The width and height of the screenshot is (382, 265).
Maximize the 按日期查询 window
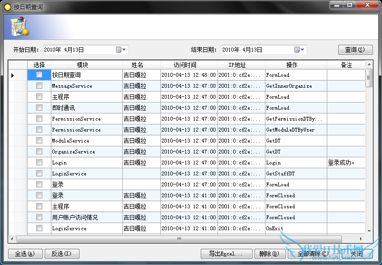pos(350,5)
